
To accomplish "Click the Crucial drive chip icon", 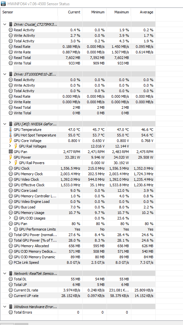I will 10,24.
